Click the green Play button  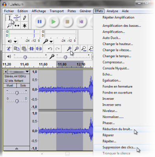[x=53, y=21]
